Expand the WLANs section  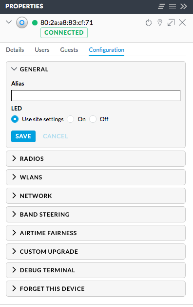point(96,177)
